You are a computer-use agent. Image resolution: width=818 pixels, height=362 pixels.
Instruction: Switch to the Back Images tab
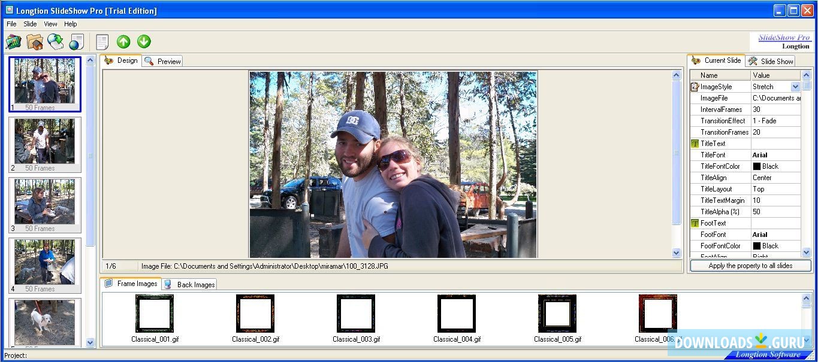(189, 284)
